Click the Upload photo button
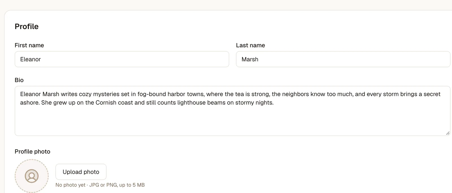Viewport: 452px width, 193px height. 81,172
